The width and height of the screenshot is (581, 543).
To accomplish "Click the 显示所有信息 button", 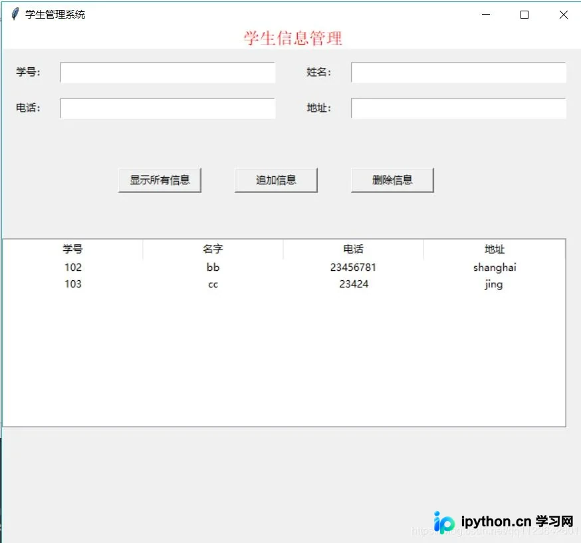I will pos(160,180).
